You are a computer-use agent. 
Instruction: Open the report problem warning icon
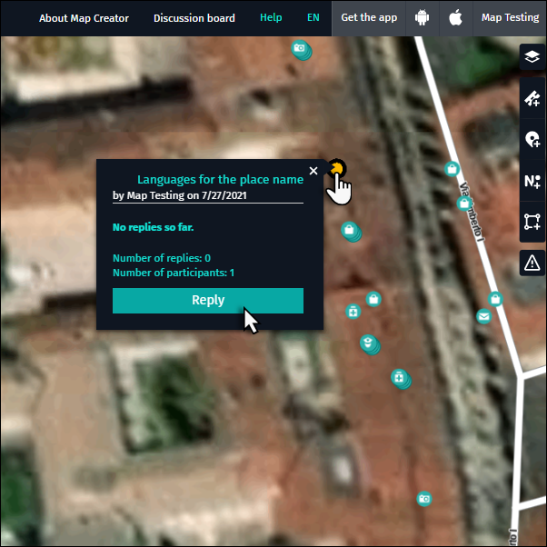(532, 263)
